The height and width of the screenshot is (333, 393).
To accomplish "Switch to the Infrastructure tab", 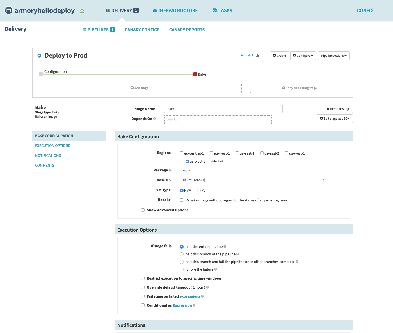I will click(x=175, y=10).
